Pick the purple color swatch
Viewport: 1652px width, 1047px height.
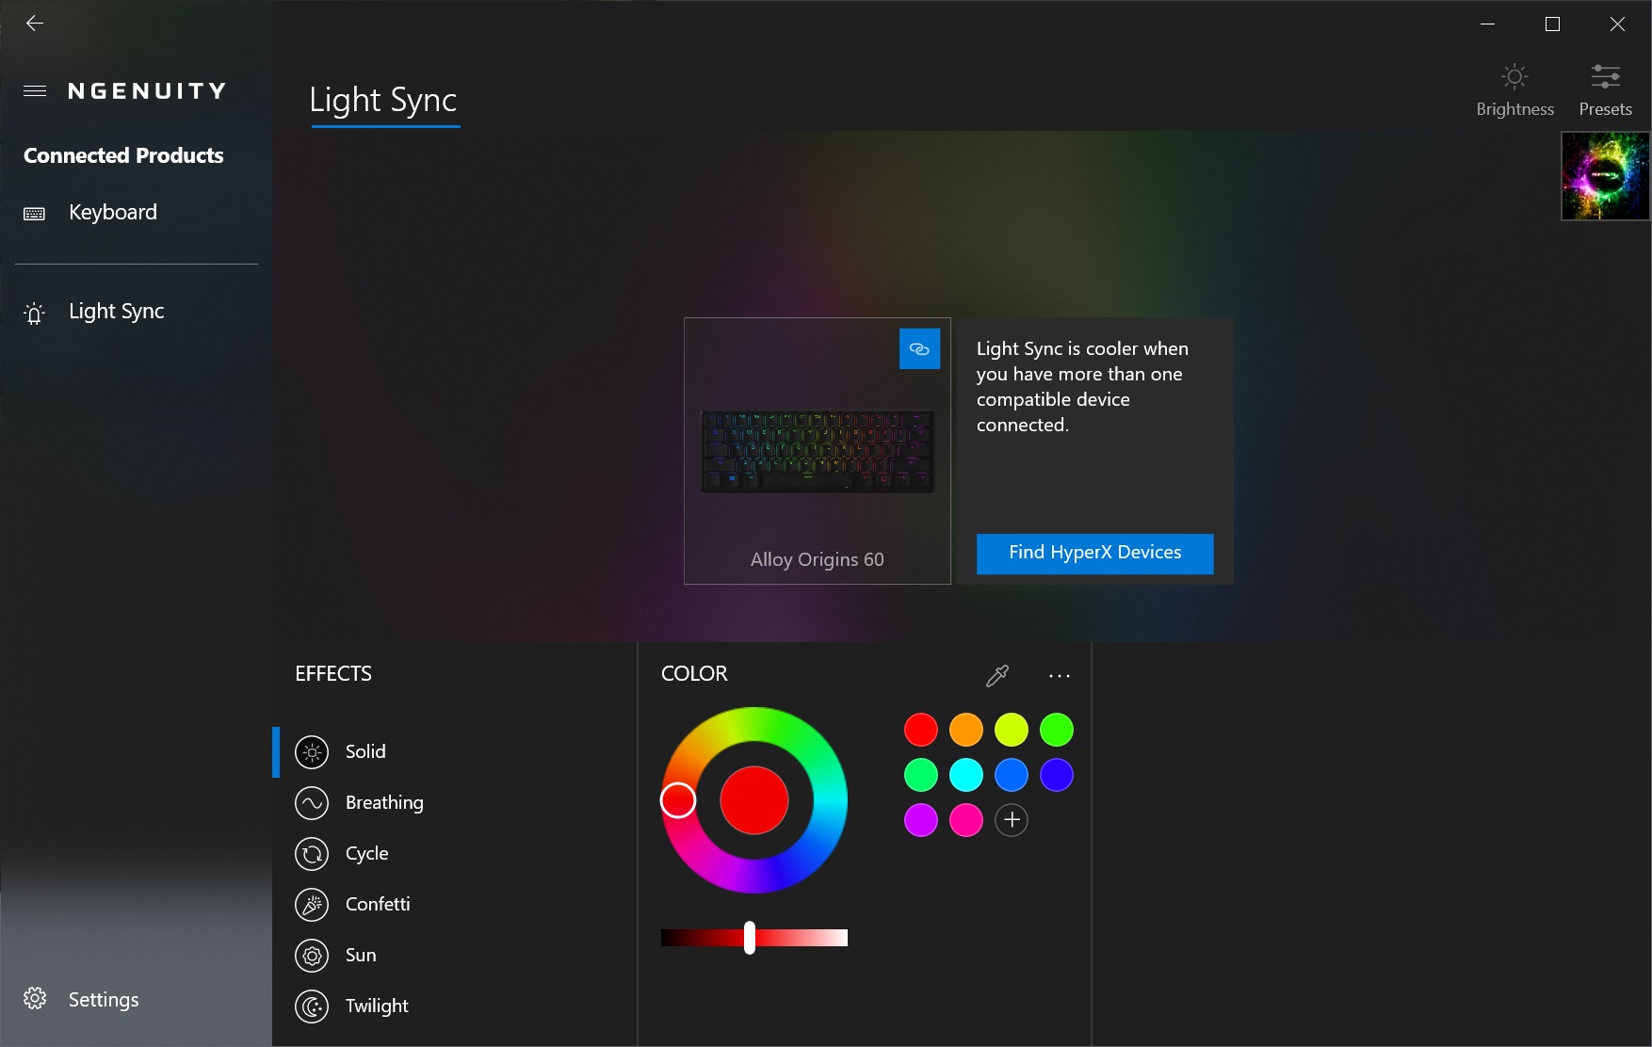[921, 820]
